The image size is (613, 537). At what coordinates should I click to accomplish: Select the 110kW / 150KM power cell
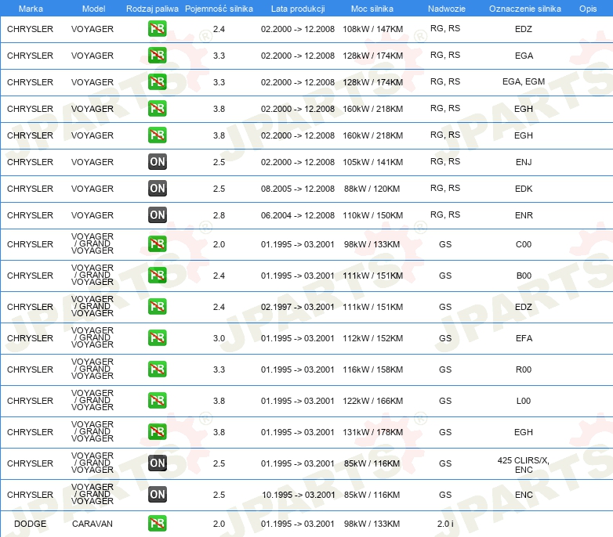pyautogui.click(x=372, y=215)
